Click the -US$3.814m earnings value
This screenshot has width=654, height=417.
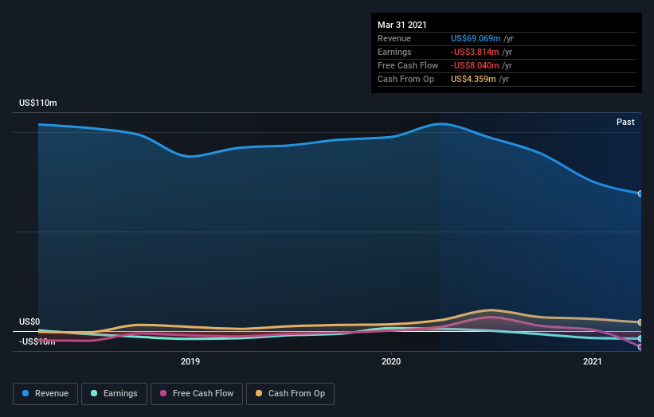coord(475,52)
